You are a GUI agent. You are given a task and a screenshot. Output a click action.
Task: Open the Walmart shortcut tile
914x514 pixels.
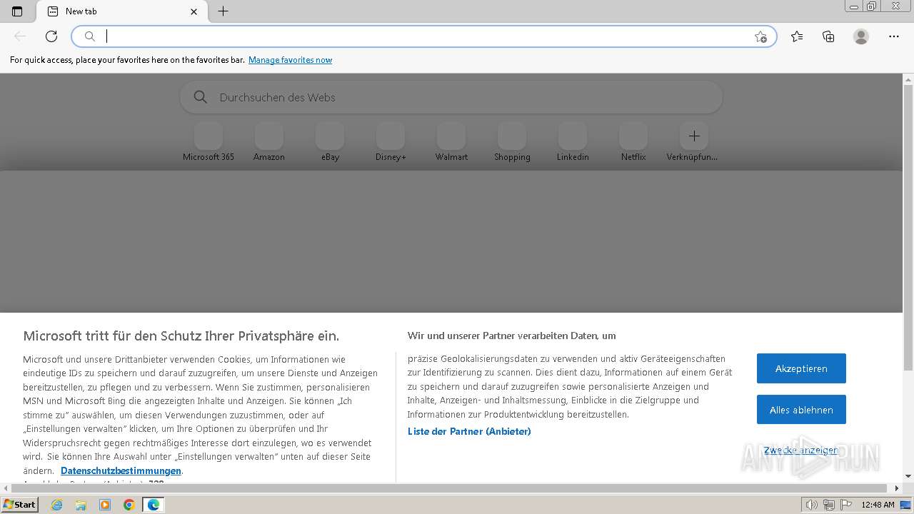451,142
